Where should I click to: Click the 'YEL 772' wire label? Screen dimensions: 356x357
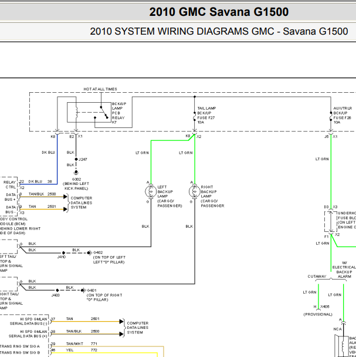pyautogui.click(x=82, y=350)
